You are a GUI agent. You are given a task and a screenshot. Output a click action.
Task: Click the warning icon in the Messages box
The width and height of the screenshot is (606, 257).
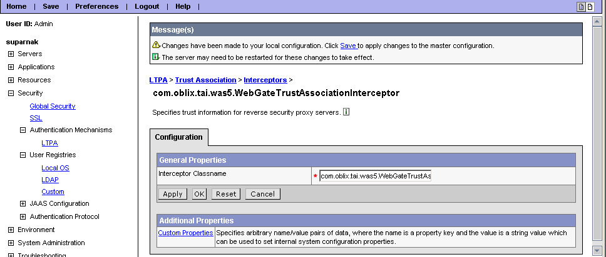point(156,45)
